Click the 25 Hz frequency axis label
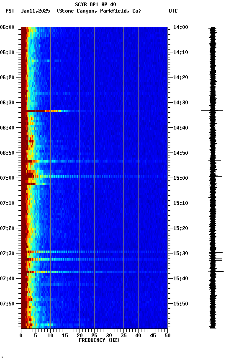The width and height of the screenshot is (231, 362). [94, 336]
